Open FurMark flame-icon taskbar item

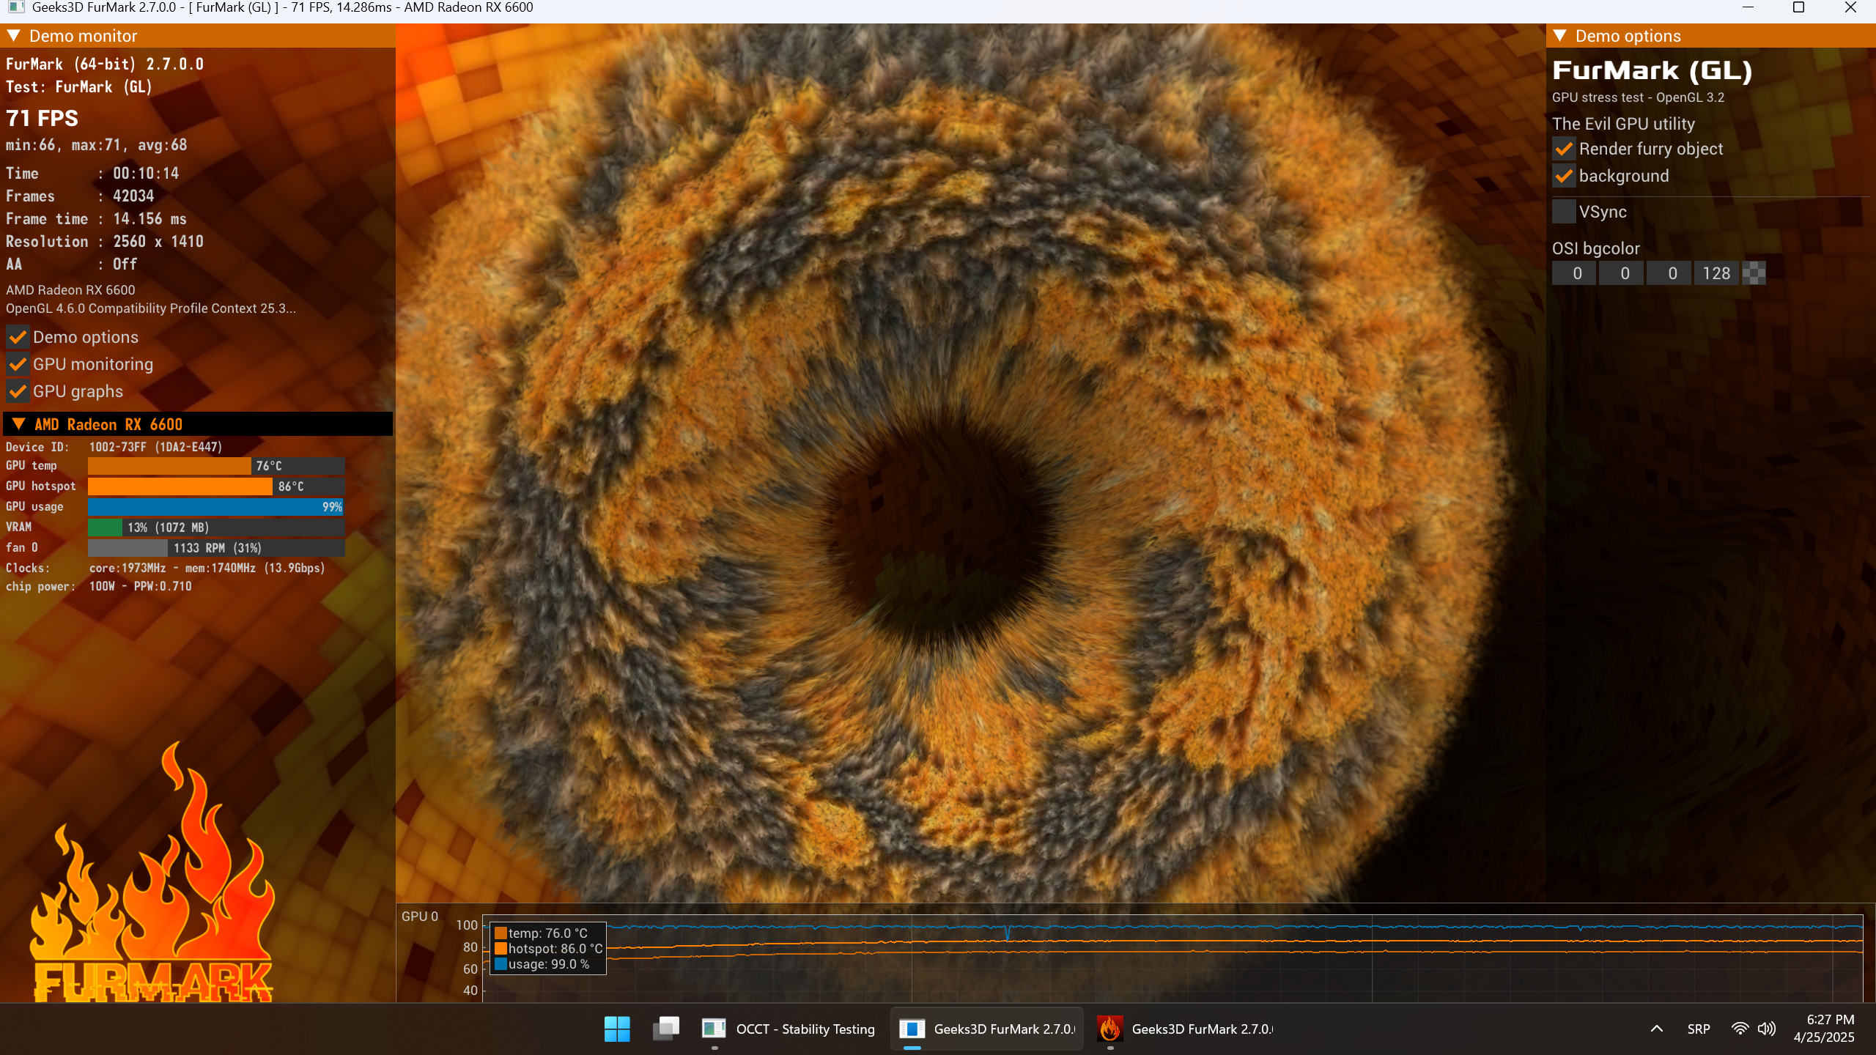(x=1184, y=1029)
